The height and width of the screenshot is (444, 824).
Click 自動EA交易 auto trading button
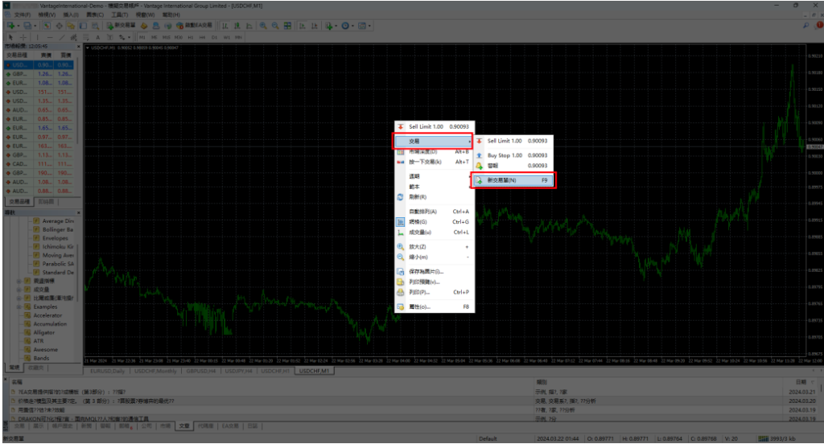(x=195, y=26)
